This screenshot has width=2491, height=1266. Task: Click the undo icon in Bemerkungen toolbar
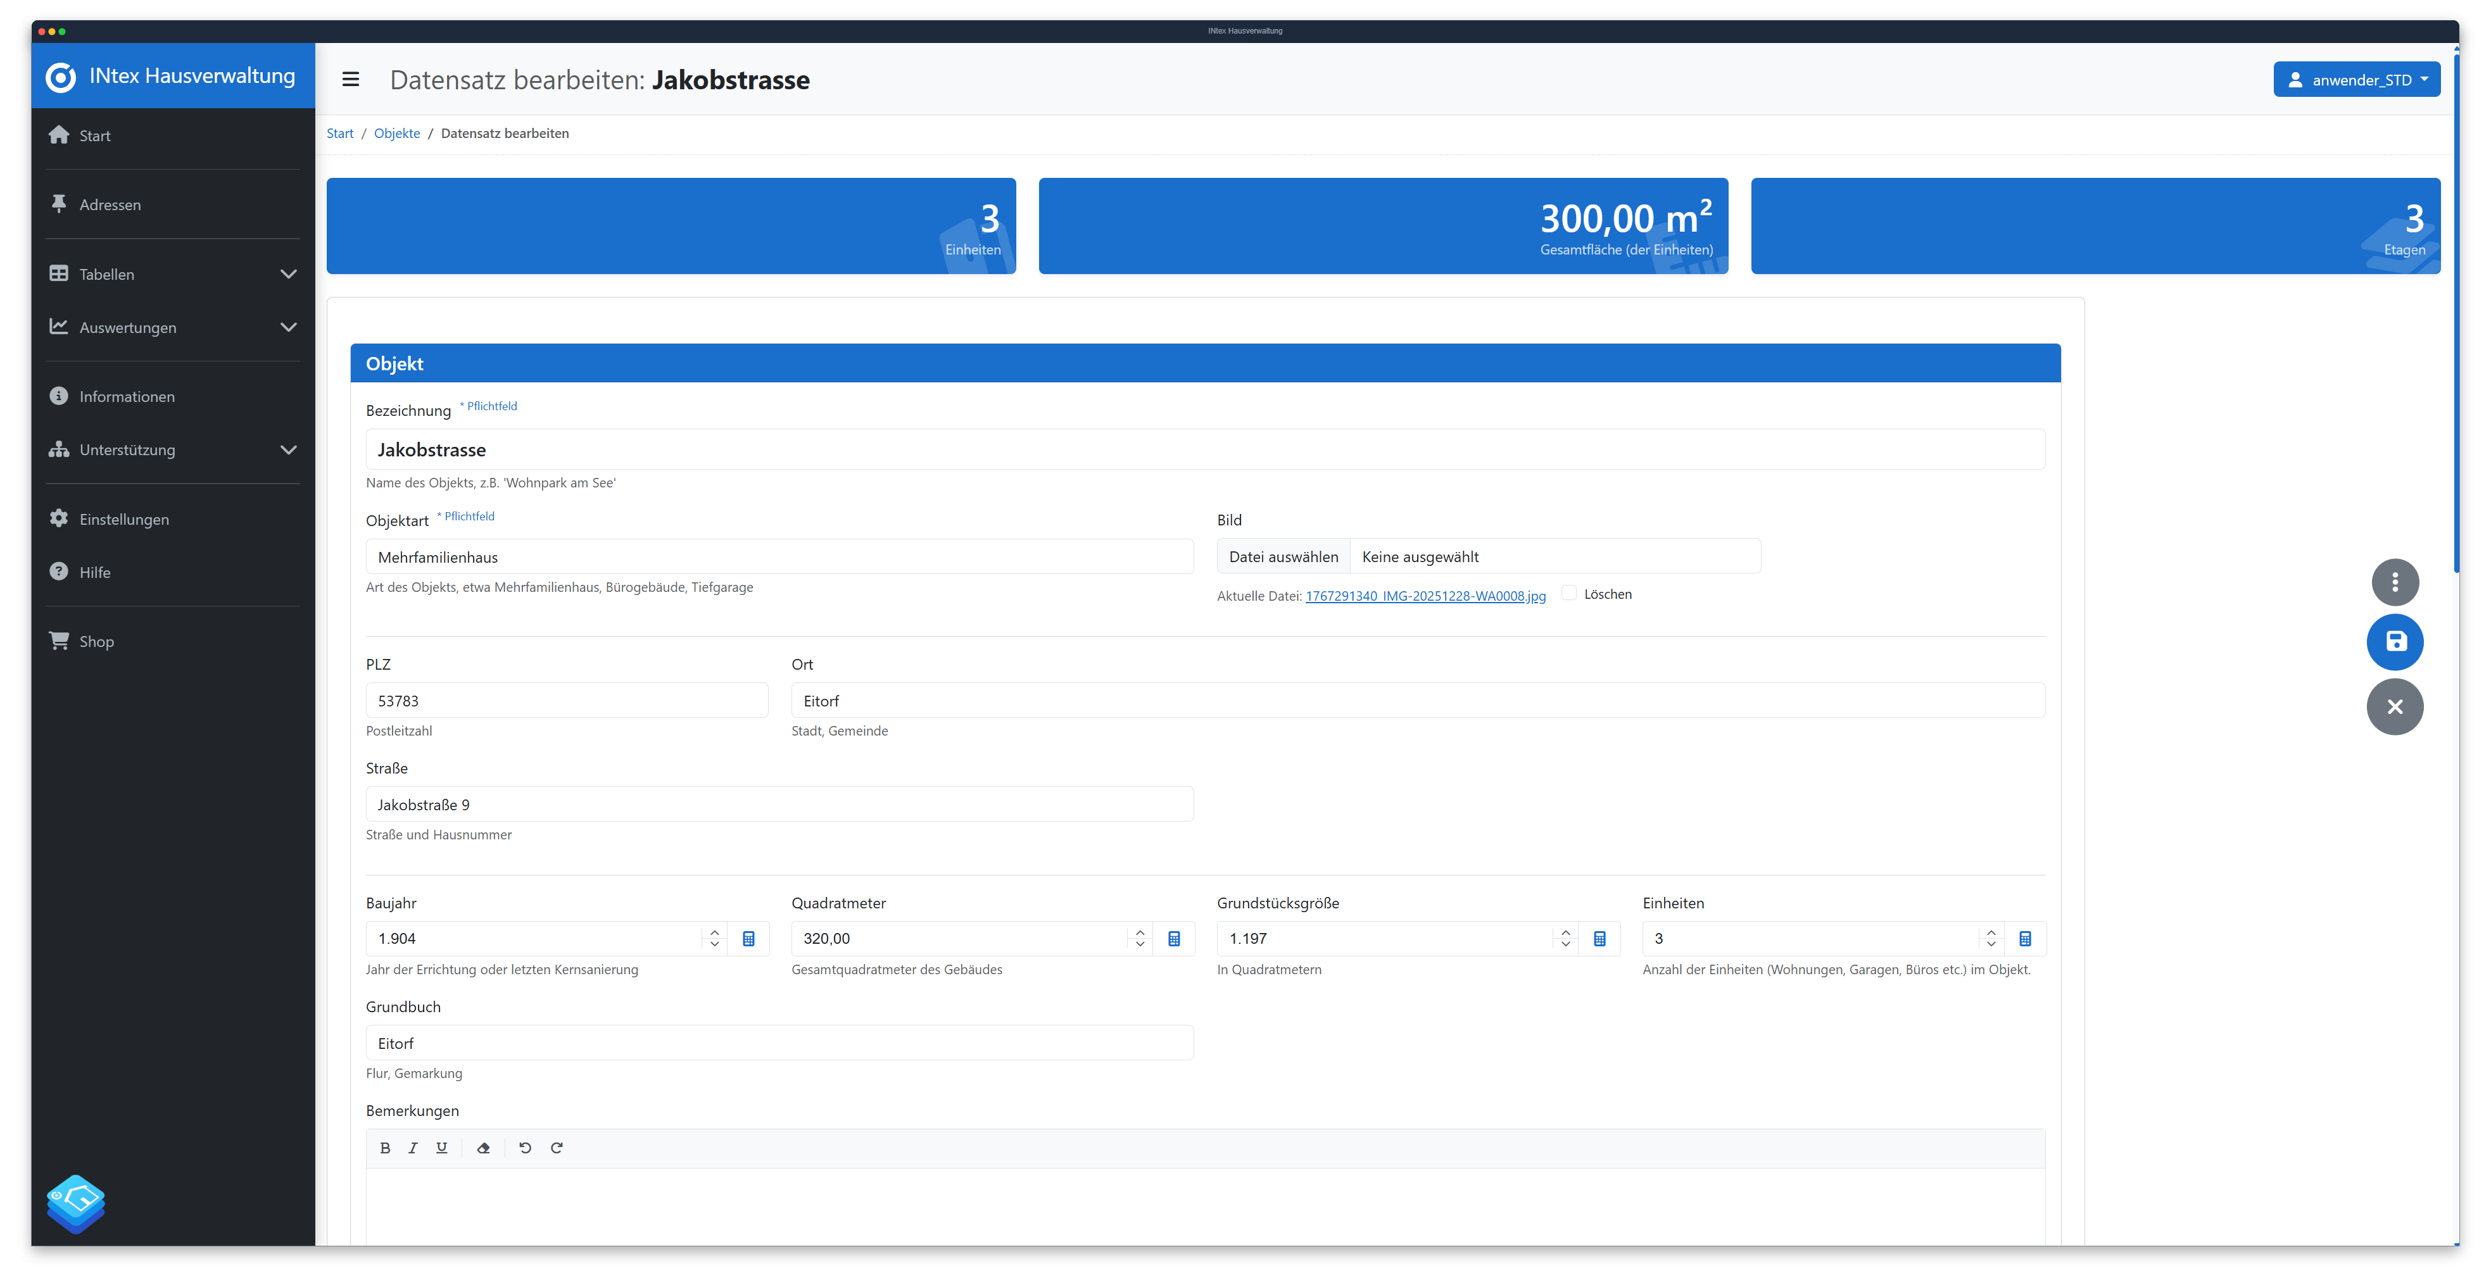[x=525, y=1147]
